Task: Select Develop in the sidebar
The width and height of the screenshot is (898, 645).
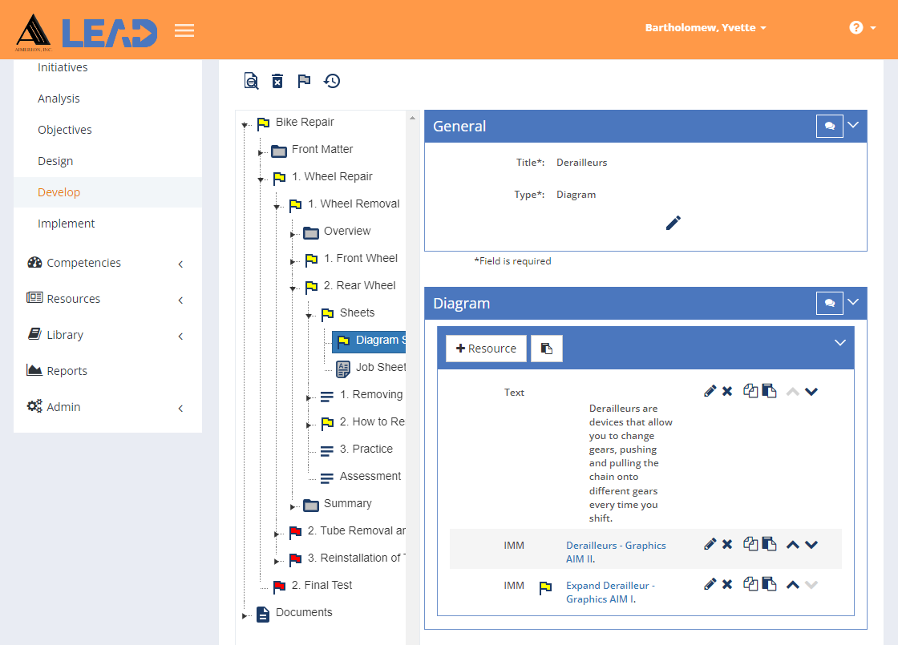Action: click(59, 192)
